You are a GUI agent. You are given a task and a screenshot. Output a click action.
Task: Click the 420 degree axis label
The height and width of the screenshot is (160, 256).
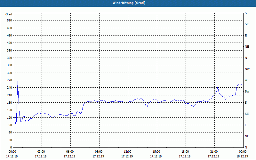pos(9,43)
